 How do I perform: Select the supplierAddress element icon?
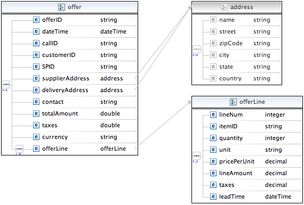36,78
